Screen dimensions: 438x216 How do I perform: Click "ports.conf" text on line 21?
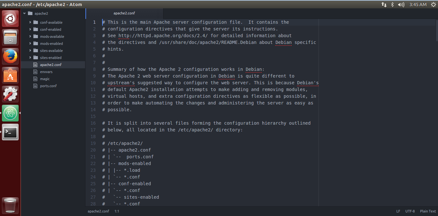(x=140, y=157)
